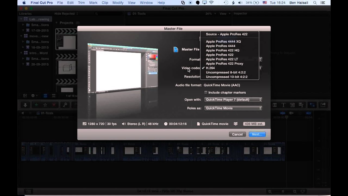Open the Apple menu

pyautogui.click(x=24, y=3)
